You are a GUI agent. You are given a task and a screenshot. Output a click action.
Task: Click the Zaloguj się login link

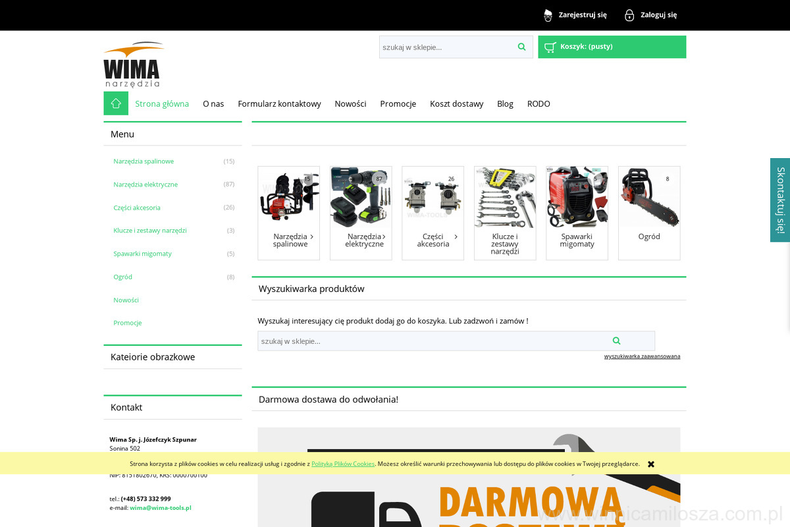tap(650, 14)
